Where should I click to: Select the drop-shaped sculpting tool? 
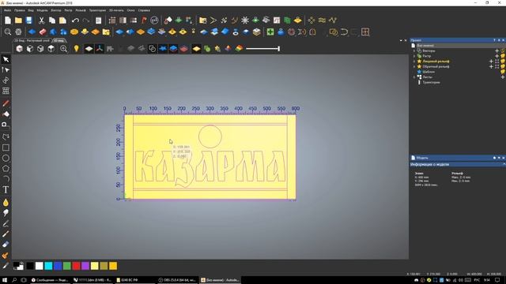(6, 202)
